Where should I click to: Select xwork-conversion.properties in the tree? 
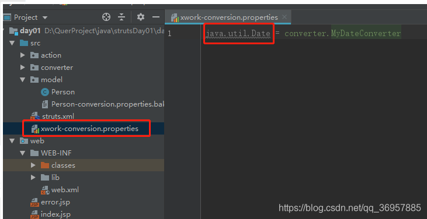(x=89, y=129)
